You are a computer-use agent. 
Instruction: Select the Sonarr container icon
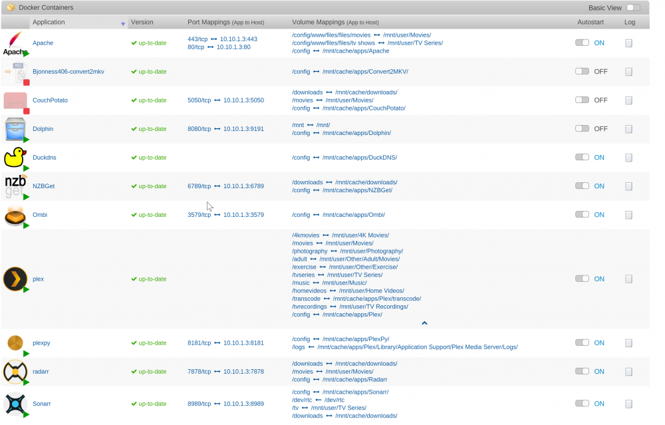pos(15,404)
